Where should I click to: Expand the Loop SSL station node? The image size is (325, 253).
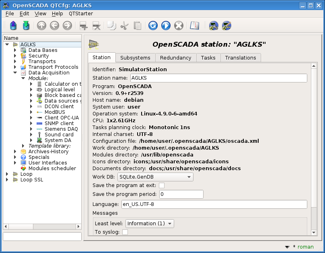pyautogui.click(x=7, y=180)
